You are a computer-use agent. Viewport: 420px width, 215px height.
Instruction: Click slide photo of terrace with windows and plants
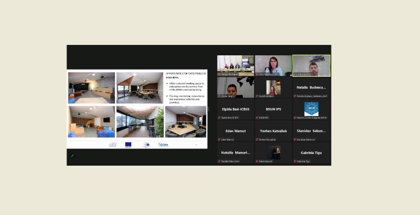pyautogui.click(x=140, y=122)
